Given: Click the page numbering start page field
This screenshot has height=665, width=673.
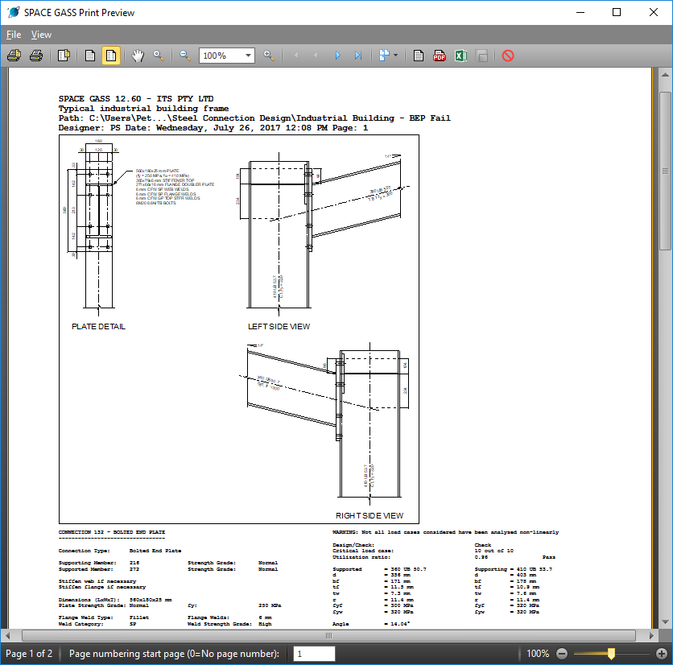Looking at the screenshot, I should (314, 654).
